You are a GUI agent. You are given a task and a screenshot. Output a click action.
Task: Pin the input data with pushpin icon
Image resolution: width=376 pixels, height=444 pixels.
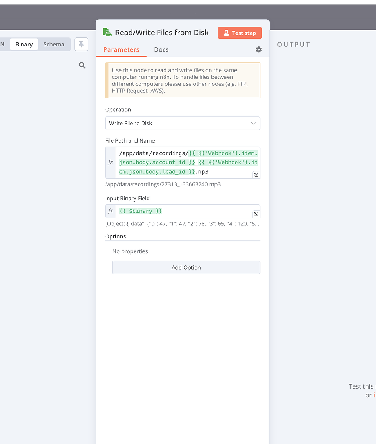81,44
